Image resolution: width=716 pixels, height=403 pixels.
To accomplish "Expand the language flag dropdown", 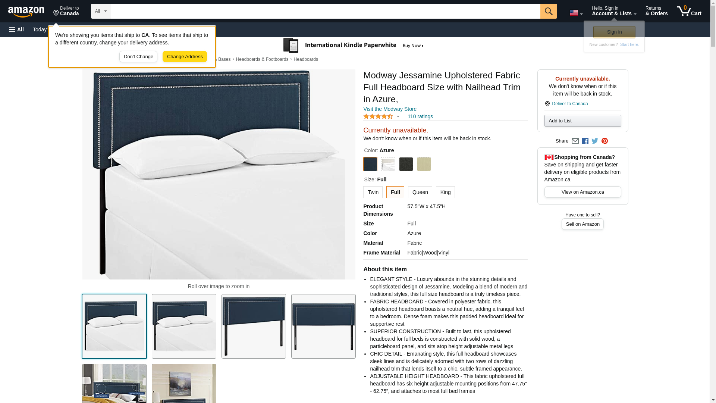I will pyautogui.click(x=576, y=13).
